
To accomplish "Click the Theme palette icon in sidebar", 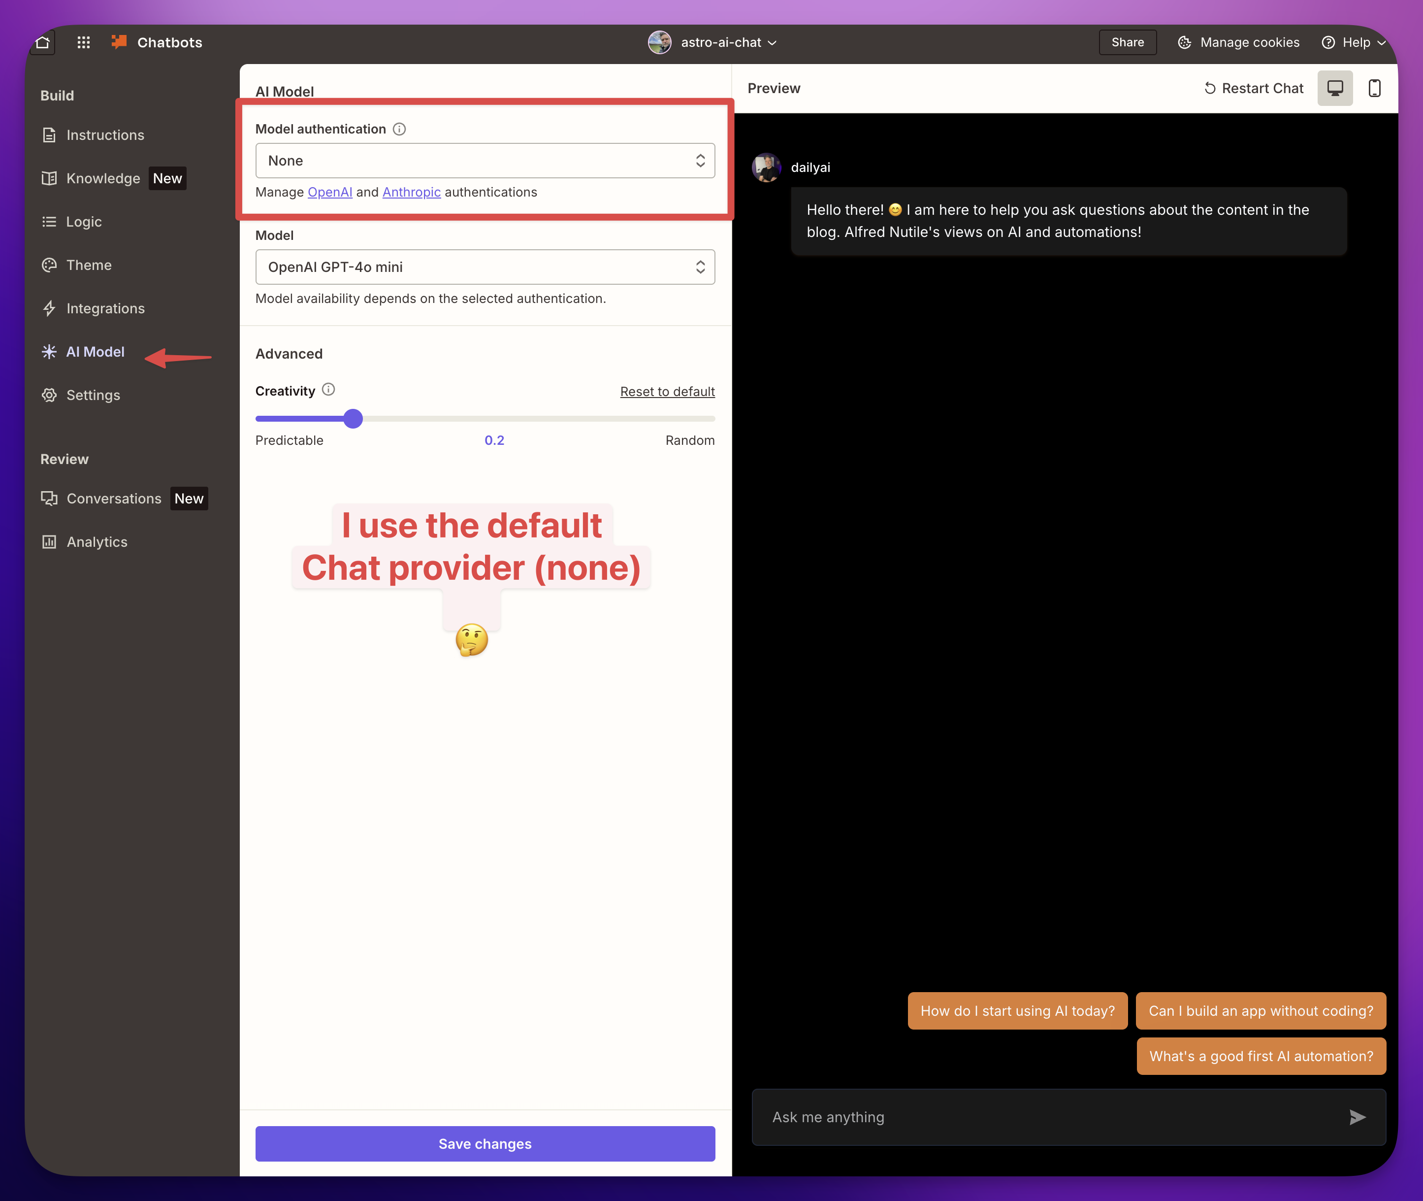I will tap(49, 265).
